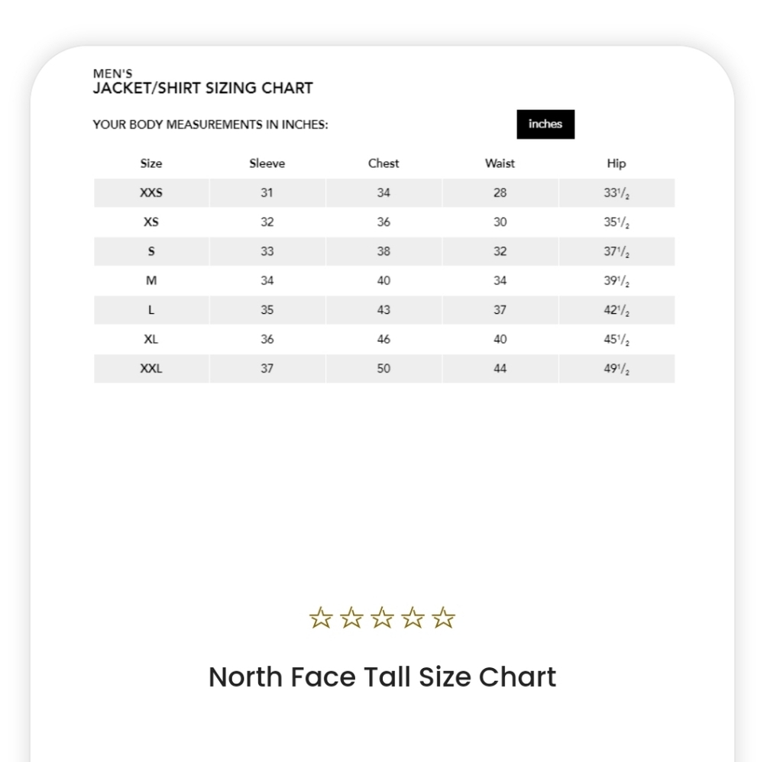Select the Hip column header
764x762 pixels.
click(x=617, y=163)
